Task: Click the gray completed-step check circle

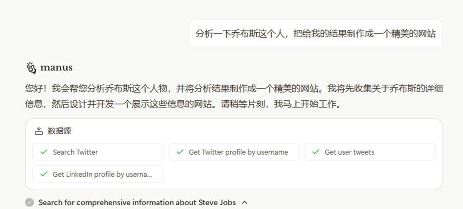Action: [29, 202]
